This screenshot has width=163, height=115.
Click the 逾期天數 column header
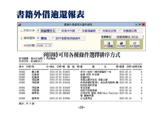point(137,67)
